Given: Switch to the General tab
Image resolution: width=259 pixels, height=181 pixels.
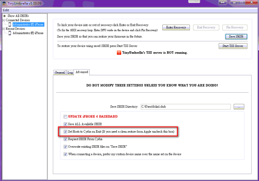Looking at the screenshot, I should tap(60, 72).
